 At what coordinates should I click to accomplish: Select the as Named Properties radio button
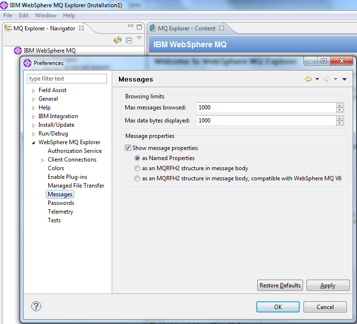(137, 158)
